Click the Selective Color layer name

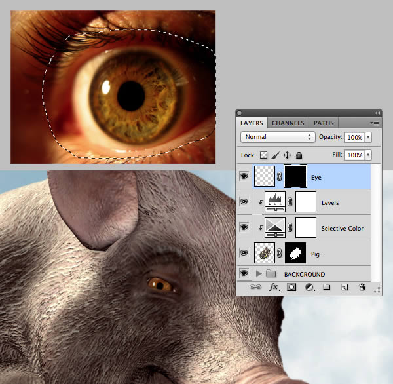coord(343,229)
